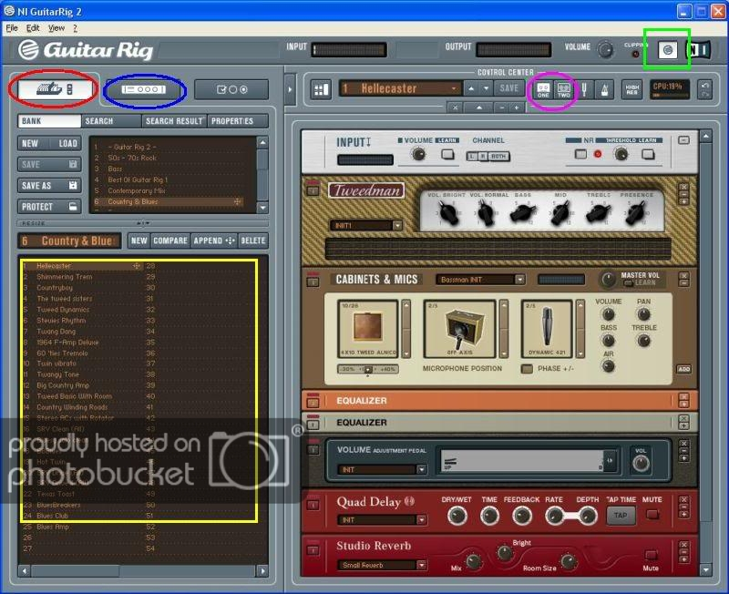
Task: Toggle the Studio Reverb Mute switch
Action: click(651, 555)
